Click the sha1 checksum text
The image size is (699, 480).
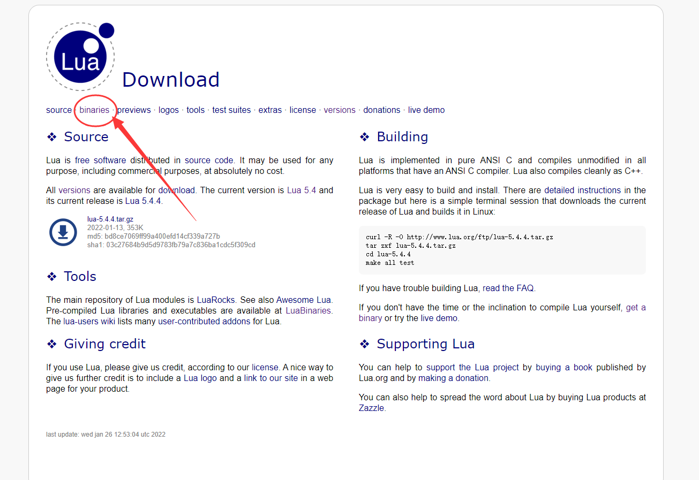point(171,245)
